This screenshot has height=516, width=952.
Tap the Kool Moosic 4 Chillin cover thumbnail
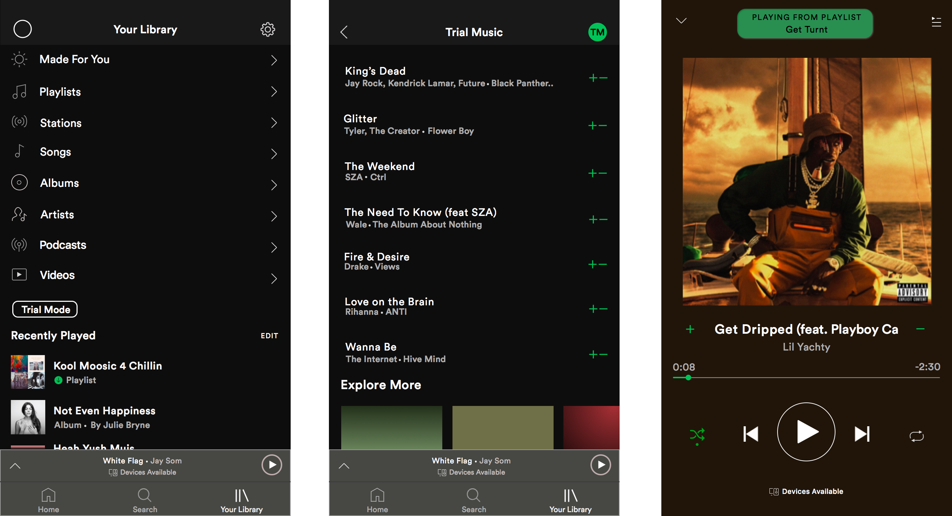28,372
